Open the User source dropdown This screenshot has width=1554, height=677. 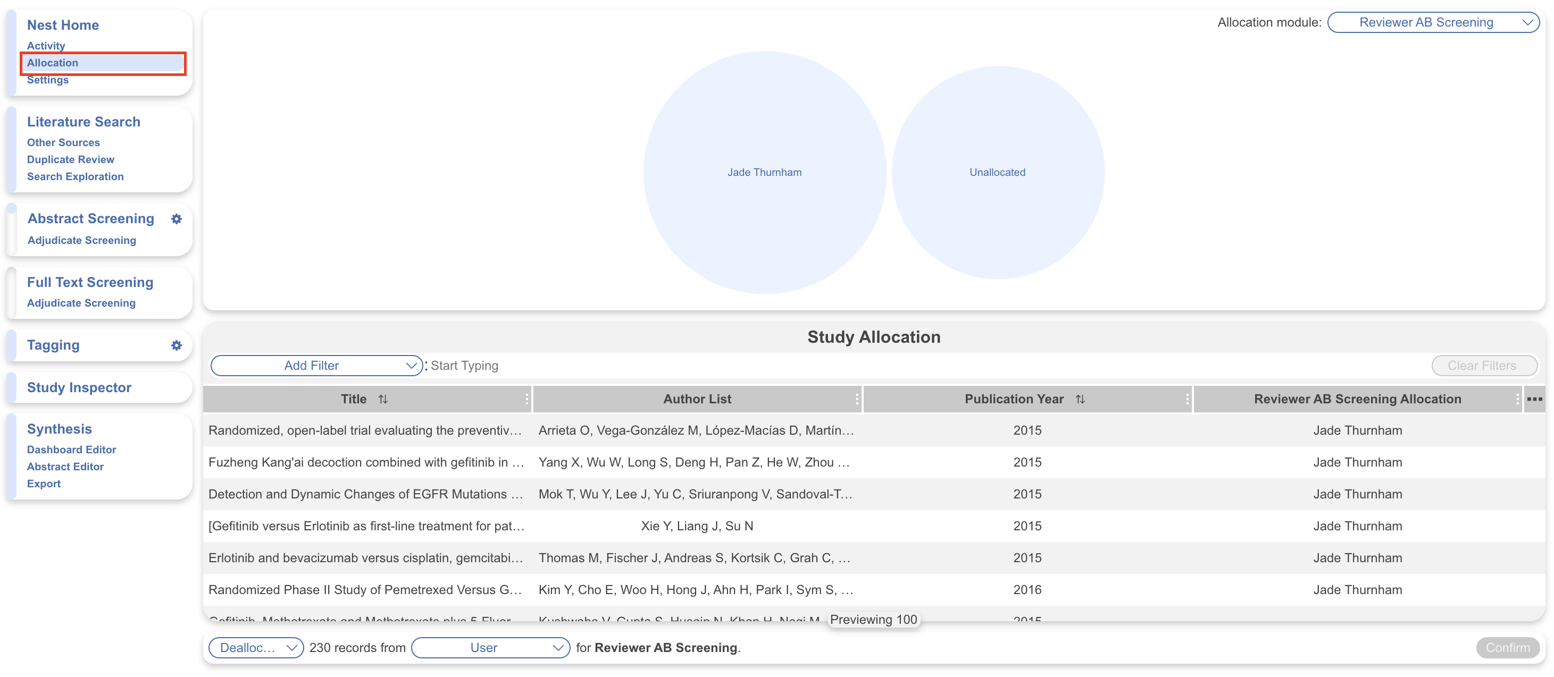490,647
